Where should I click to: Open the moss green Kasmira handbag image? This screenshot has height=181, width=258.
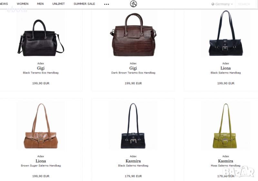(225, 126)
